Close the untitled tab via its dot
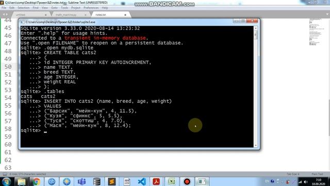Viewport: 330px width, 186px height. [x=46, y=15]
